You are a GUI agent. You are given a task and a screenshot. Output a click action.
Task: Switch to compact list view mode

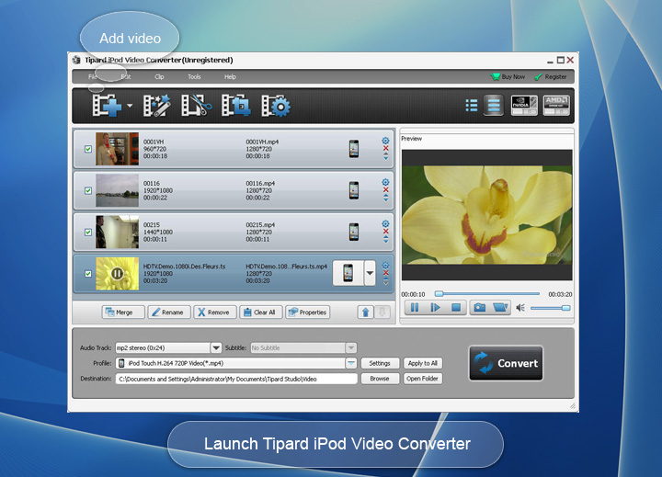(471, 105)
